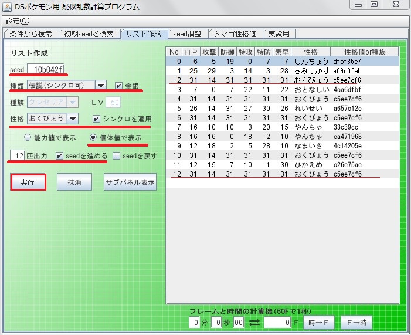Select row 12 おくびょう c5ee7cf6
This screenshot has height=335, width=411.
click(x=283, y=174)
